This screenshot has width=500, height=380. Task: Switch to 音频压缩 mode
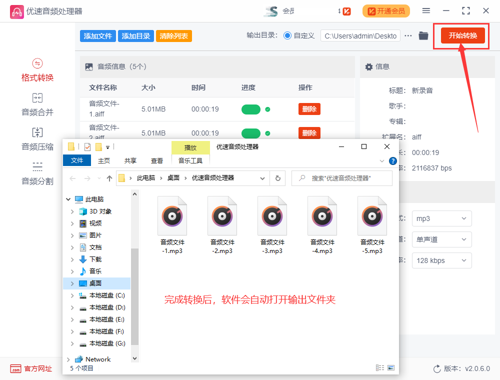pos(37,138)
